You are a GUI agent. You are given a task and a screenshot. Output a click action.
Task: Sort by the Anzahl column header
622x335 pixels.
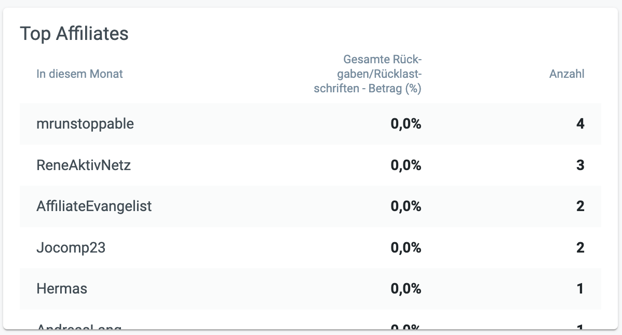tap(566, 74)
